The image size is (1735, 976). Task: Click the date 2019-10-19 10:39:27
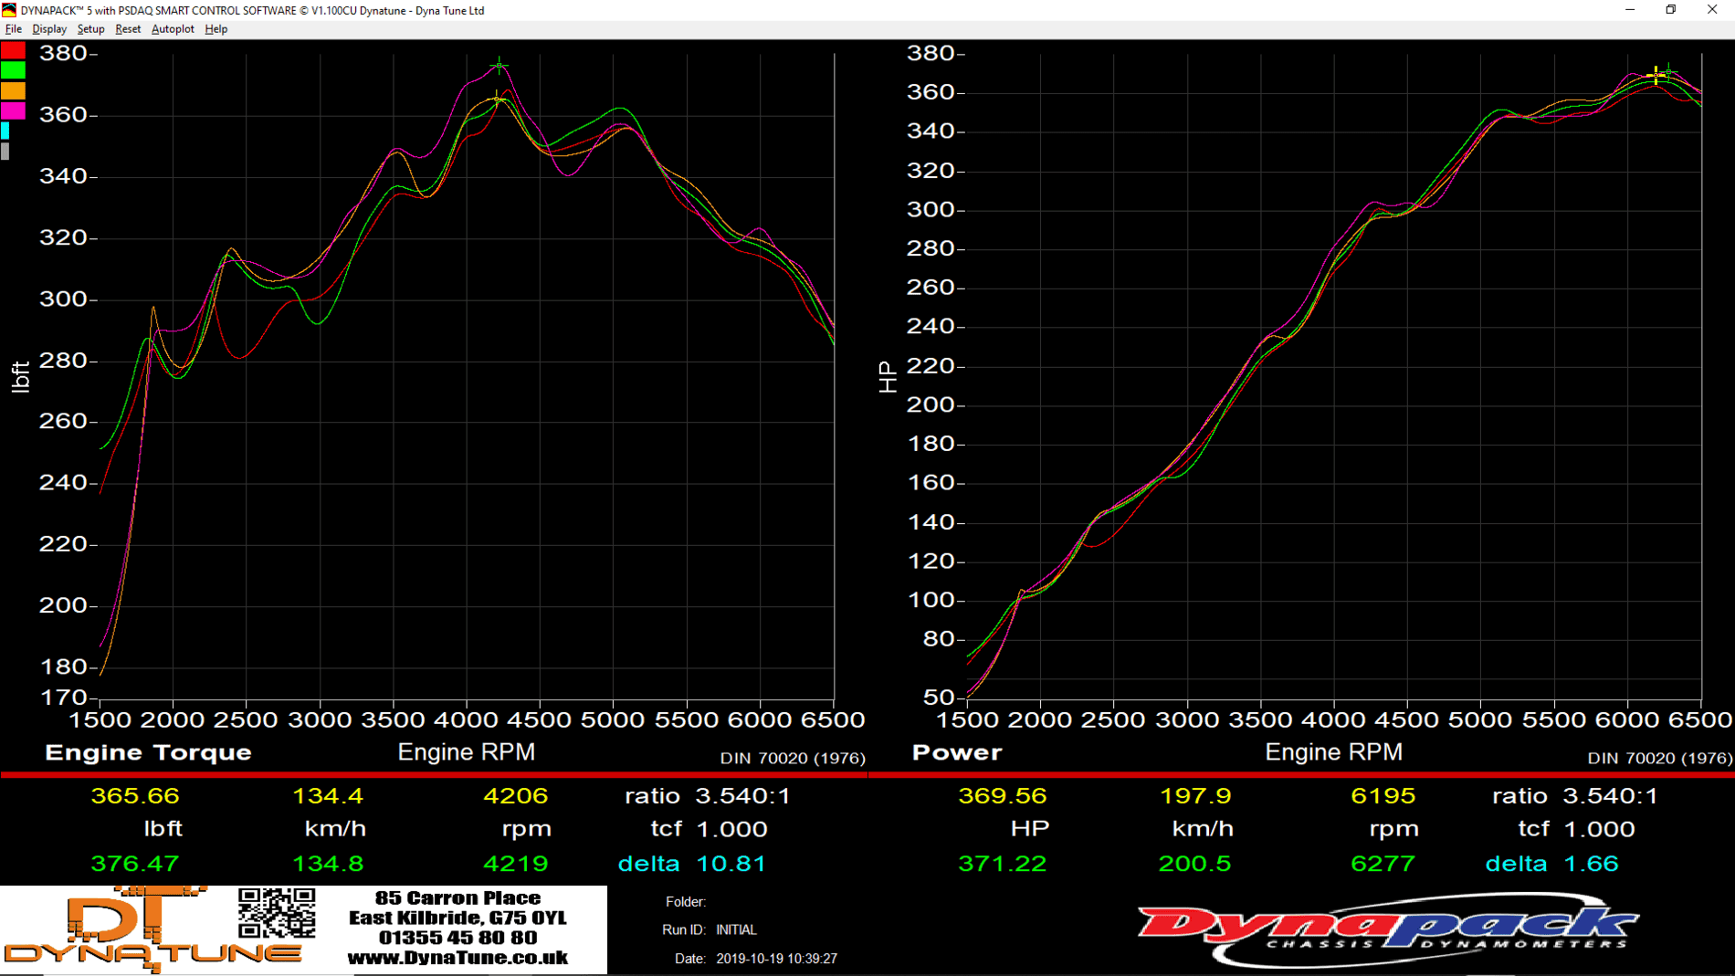click(x=777, y=959)
